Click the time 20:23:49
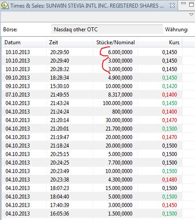Viewport: 195px width, 220px height. pos(59,171)
